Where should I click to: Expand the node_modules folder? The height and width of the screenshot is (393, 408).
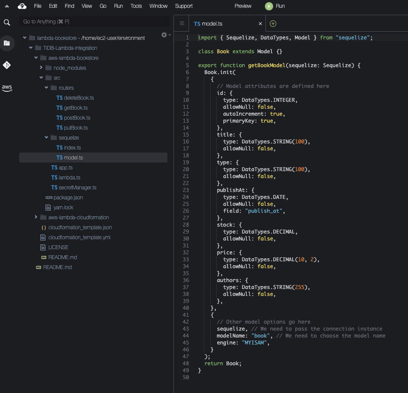coord(41,68)
